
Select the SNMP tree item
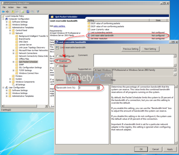click(x=21, y=65)
